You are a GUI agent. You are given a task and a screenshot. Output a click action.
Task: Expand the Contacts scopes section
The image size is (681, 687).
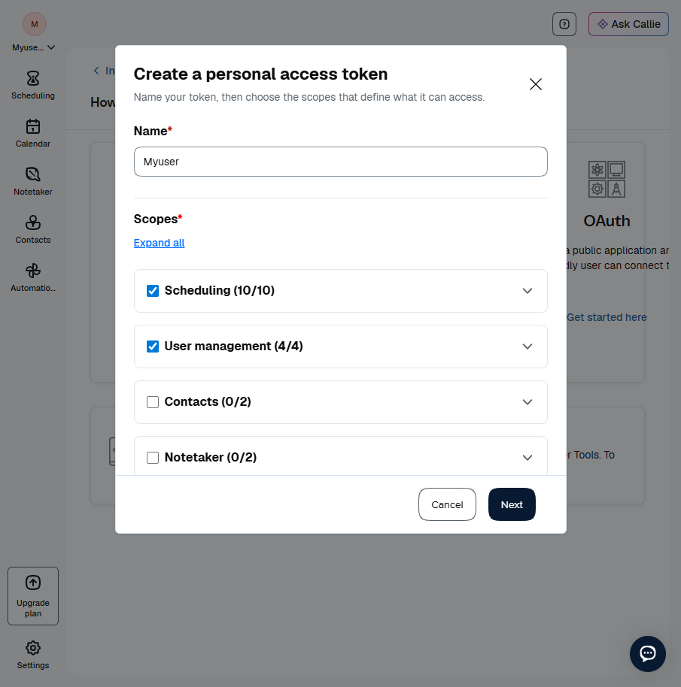coord(527,402)
